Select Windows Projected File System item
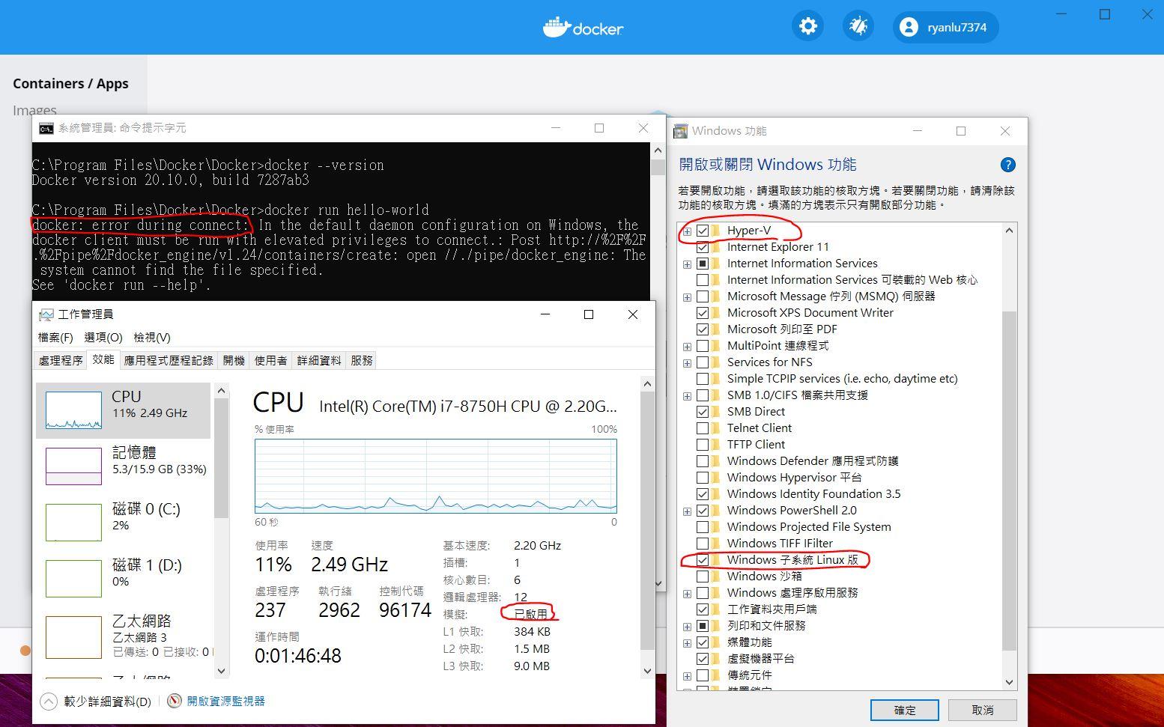Viewport: 1164px width, 727px height. [x=809, y=527]
